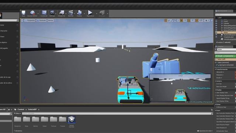Image resolution: width=236 pixels, height=133 pixels.
Task: Open the Blueprints toolbar icon
Action: pyautogui.click(x=62, y=13)
